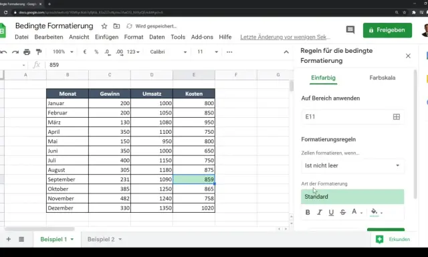Screen dimensions: 428x257
Task: Select the paint format tool
Action: pos(39,52)
